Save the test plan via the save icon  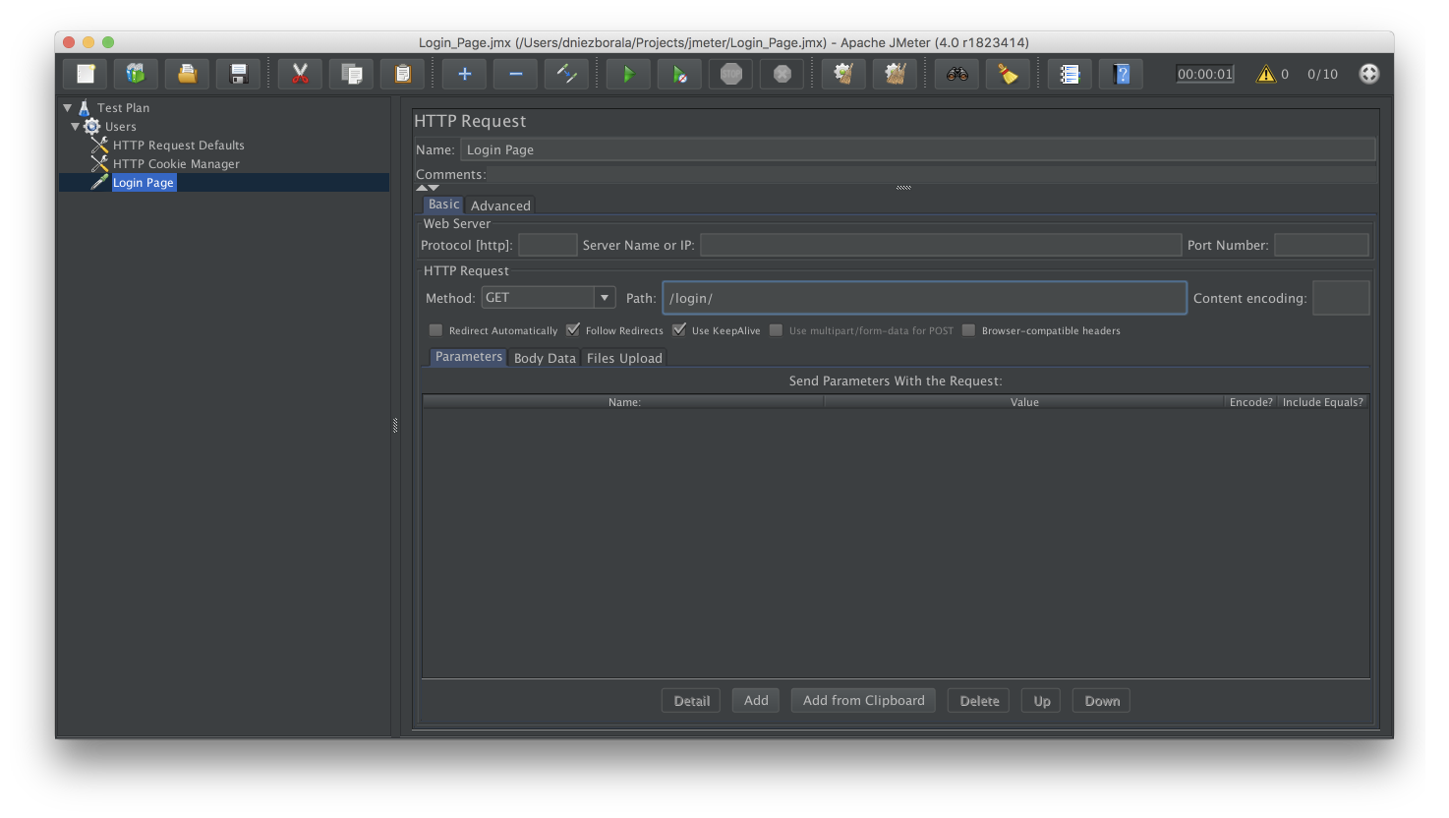237,74
